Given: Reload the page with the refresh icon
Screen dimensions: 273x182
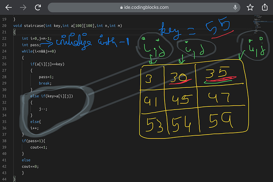Looking at the screenshot, I should pyautogui.click(x=38, y=7).
